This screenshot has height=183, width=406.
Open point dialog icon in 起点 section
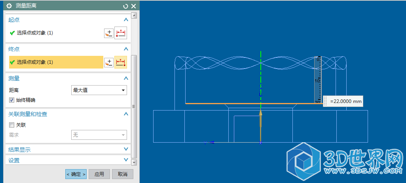tap(108, 33)
